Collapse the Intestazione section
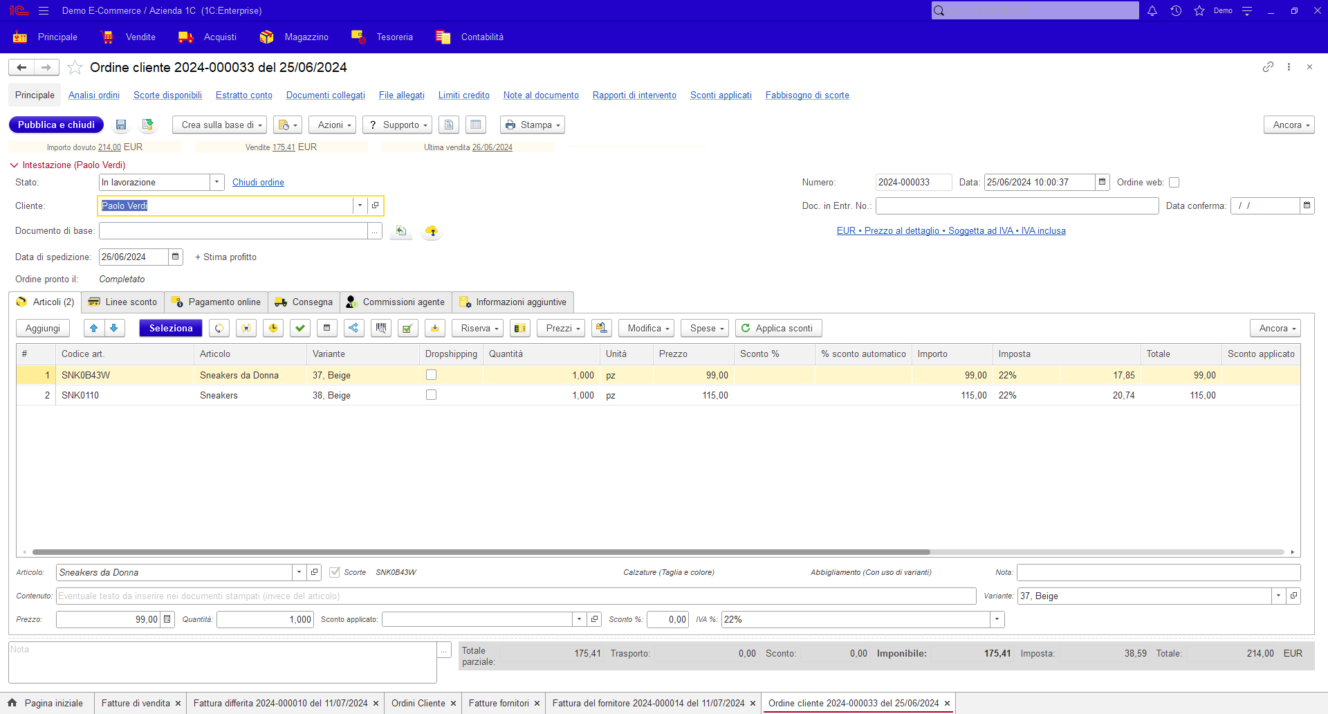This screenshot has width=1328, height=714. click(x=14, y=165)
